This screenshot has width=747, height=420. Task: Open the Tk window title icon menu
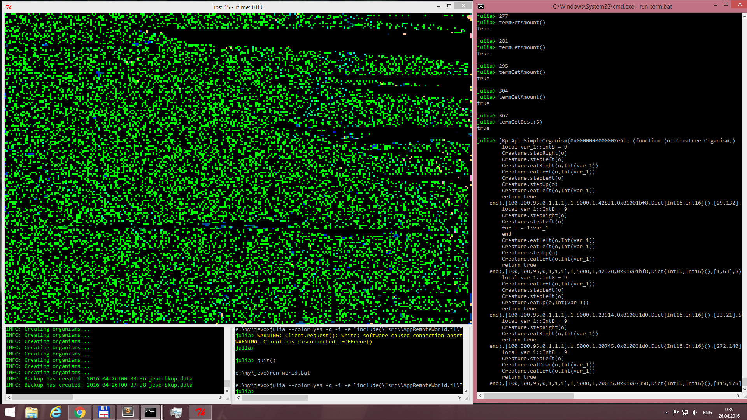click(x=9, y=7)
